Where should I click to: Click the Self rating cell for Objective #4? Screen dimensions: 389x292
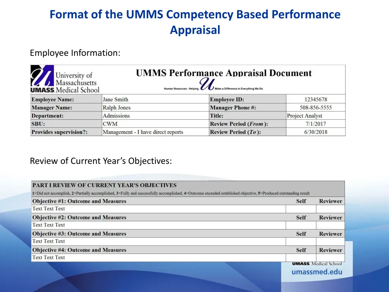(301, 257)
